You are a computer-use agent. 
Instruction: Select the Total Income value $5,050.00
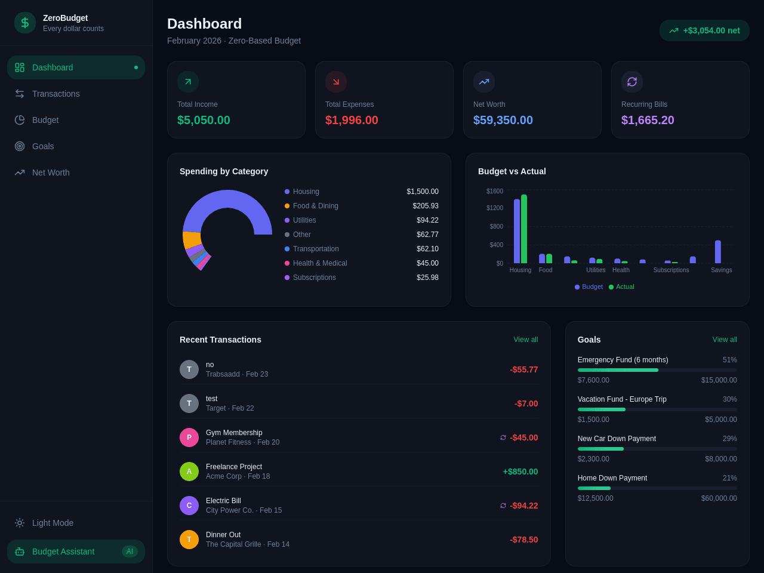click(204, 120)
